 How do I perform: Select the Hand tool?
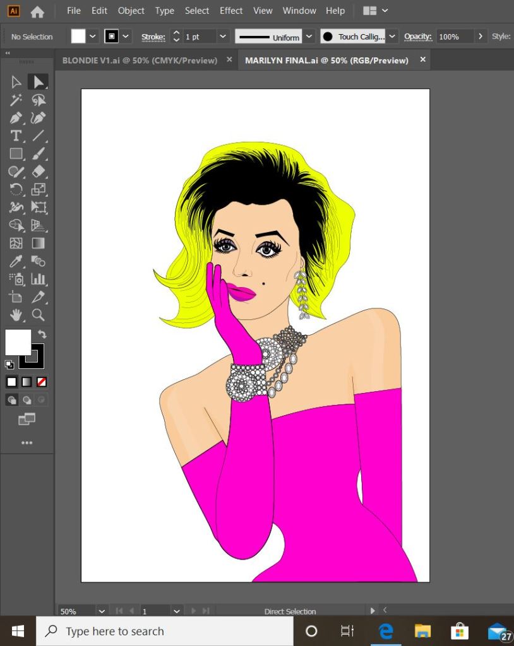point(16,315)
